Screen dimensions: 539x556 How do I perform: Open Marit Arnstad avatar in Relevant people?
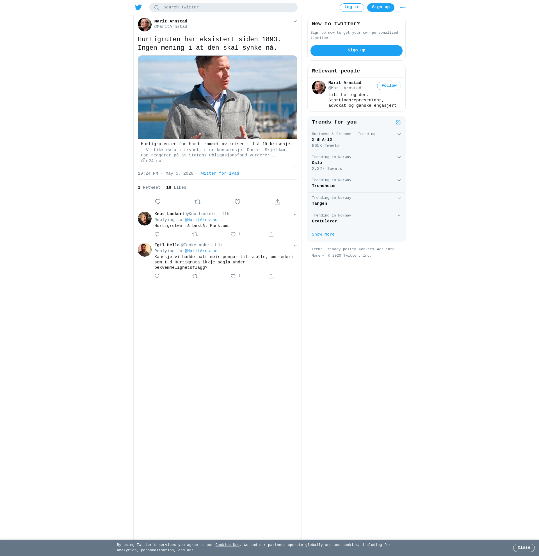pyautogui.click(x=319, y=88)
